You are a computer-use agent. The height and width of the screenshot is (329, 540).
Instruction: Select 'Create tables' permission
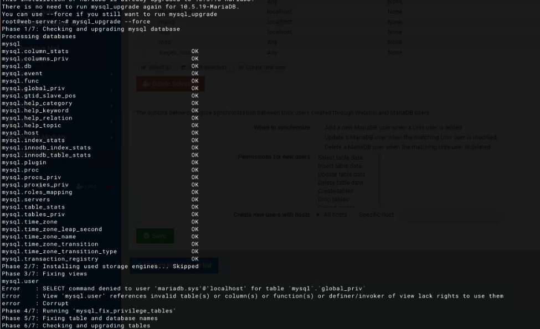pyautogui.click(x=336, y=191)
